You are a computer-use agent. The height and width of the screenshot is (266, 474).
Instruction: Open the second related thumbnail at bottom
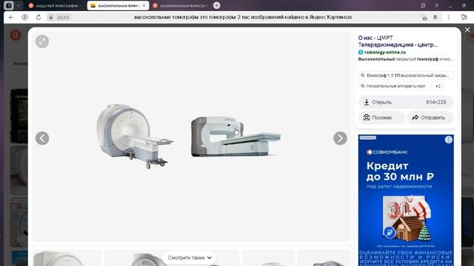click(x=171, y=258)
